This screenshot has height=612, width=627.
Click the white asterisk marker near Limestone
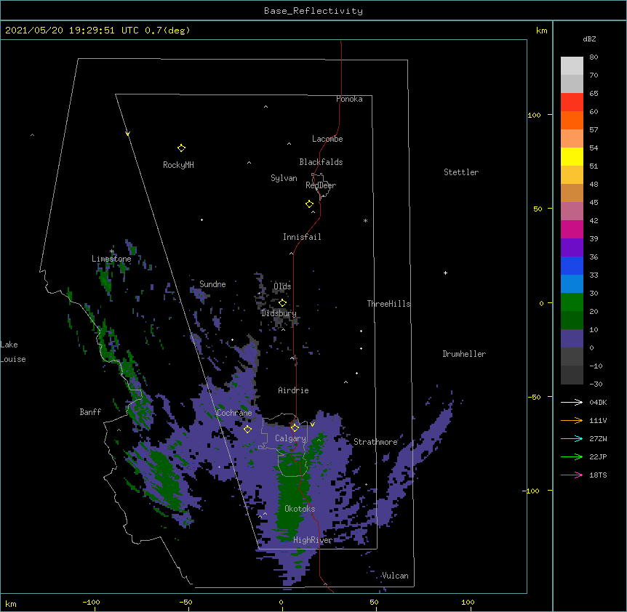click(x=112, y=251)
